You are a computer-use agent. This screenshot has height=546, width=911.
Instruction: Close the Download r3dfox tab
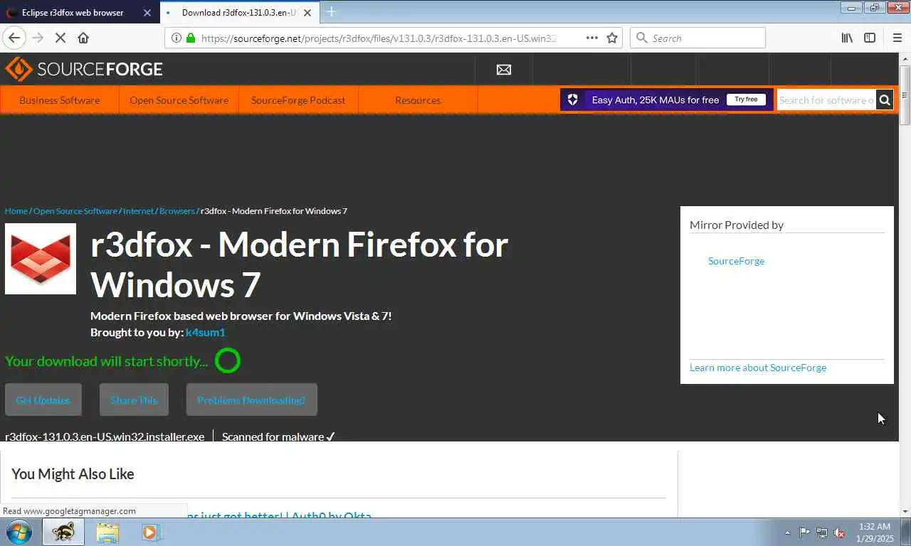[x=307, y=13]
